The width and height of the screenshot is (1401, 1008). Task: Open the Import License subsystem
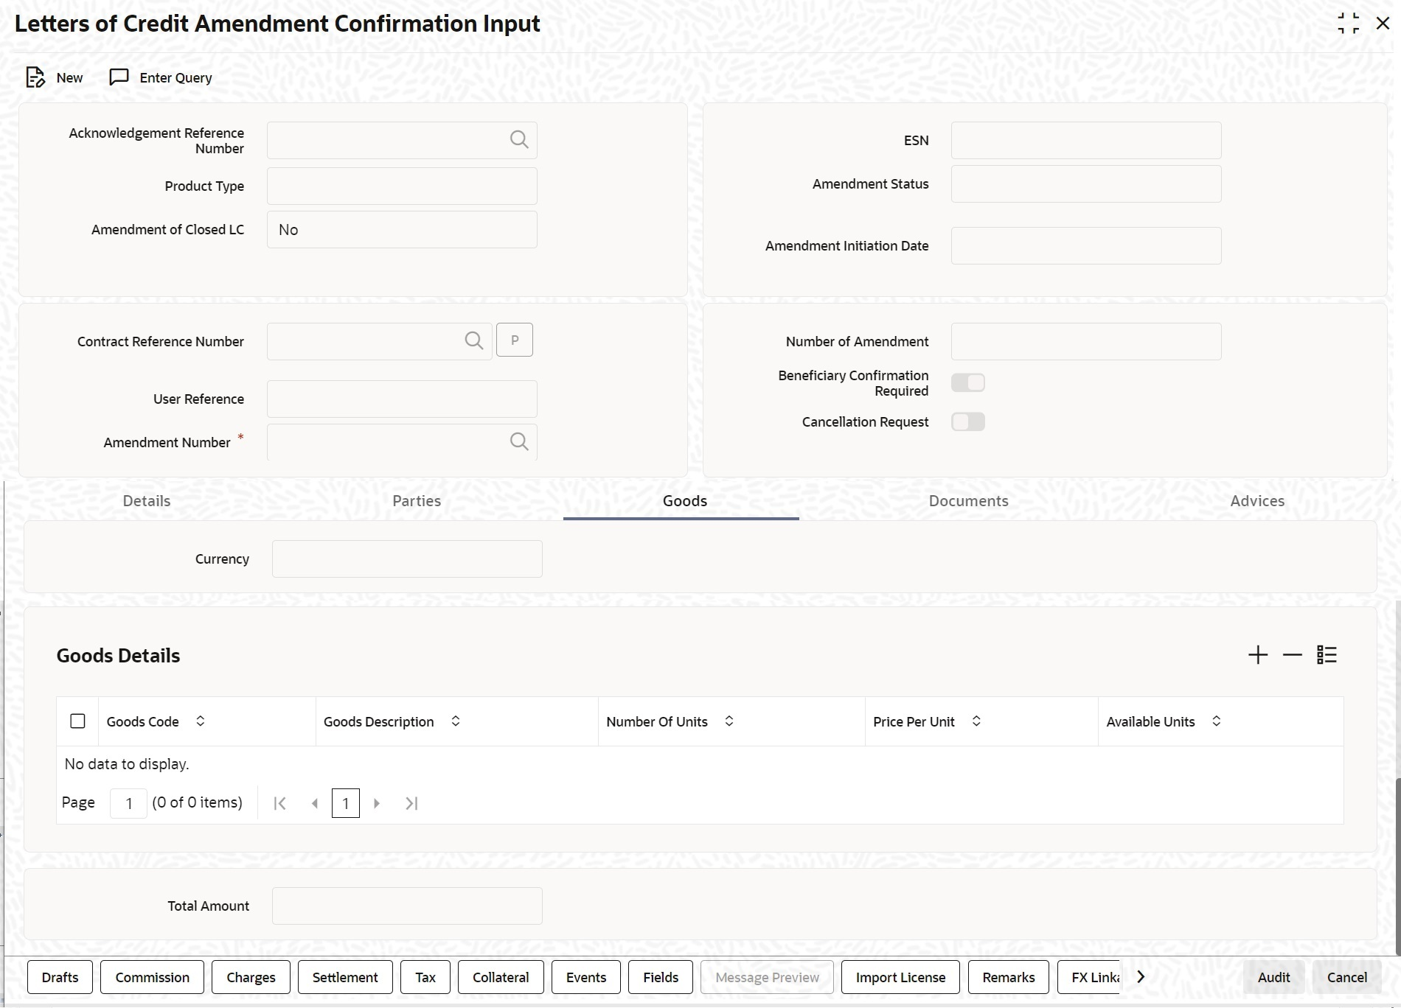tap(900, 977)
